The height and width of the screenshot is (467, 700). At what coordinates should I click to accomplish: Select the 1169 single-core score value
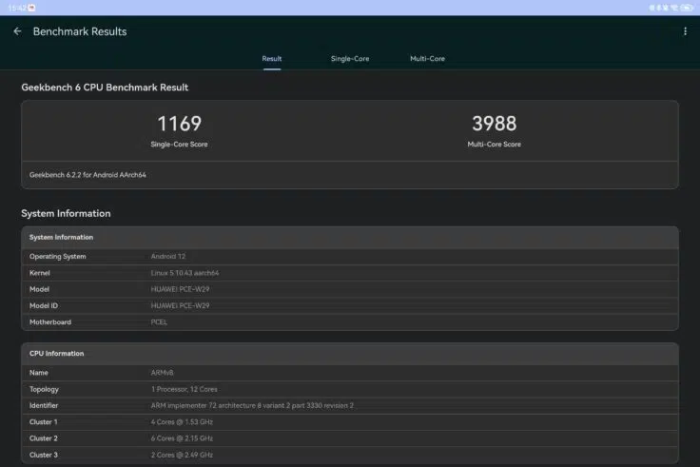(179, 124)
